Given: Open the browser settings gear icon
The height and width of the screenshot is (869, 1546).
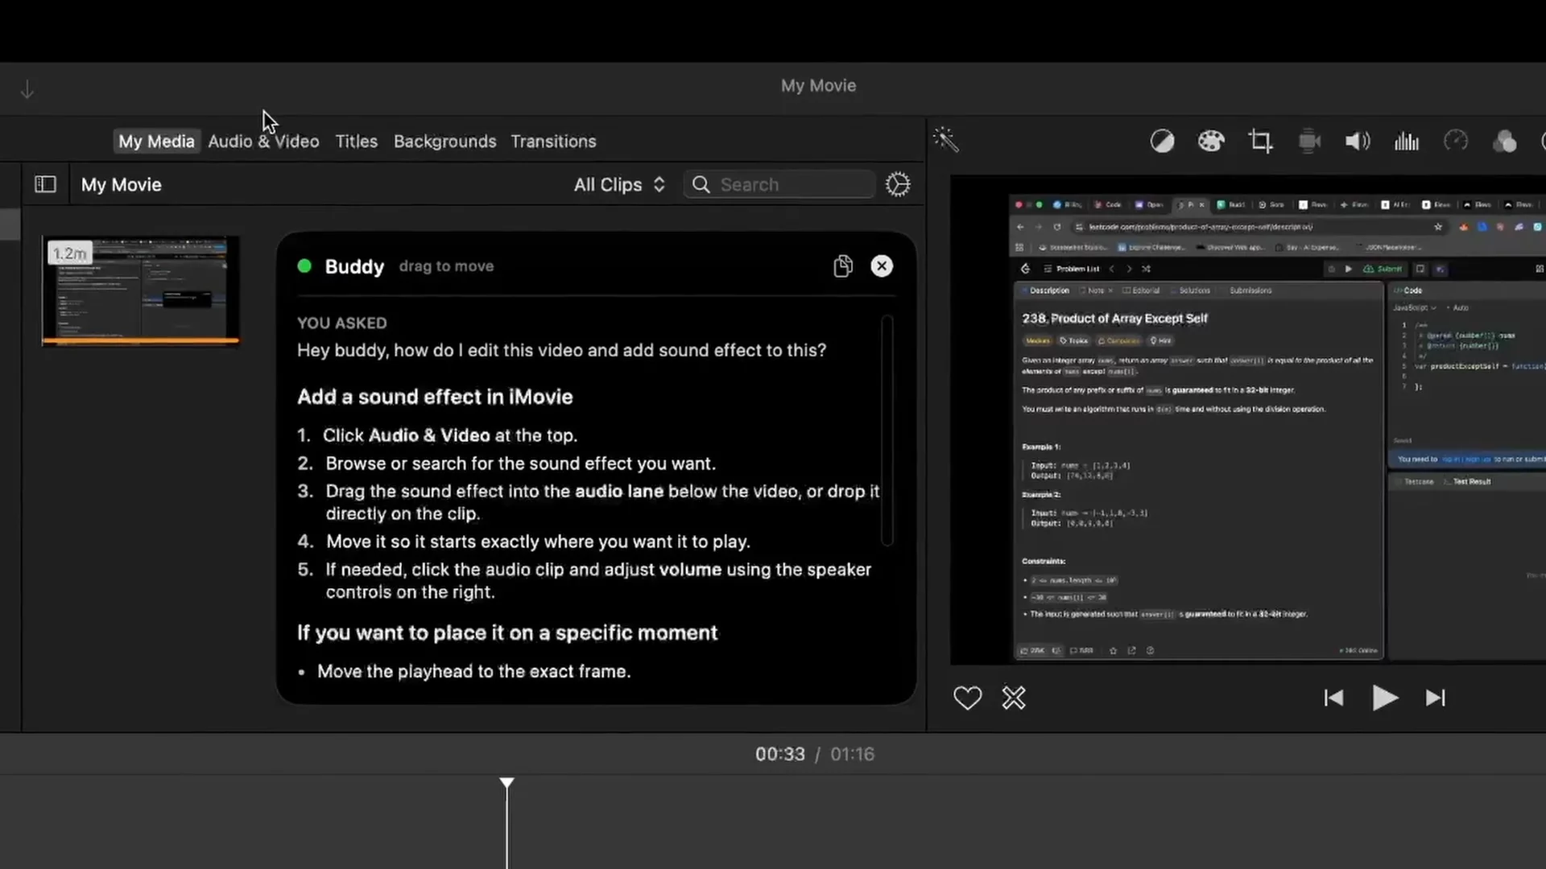Looking at the screenshot, I should [898, 184].
